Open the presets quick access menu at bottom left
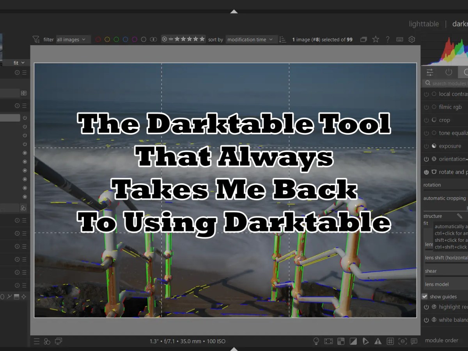468x351 pixels. click(36, 341)
